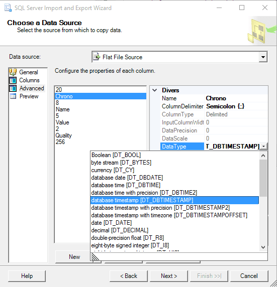Select the Chrono column
This screenshot has width=277, height=287.
click(101, 96)
